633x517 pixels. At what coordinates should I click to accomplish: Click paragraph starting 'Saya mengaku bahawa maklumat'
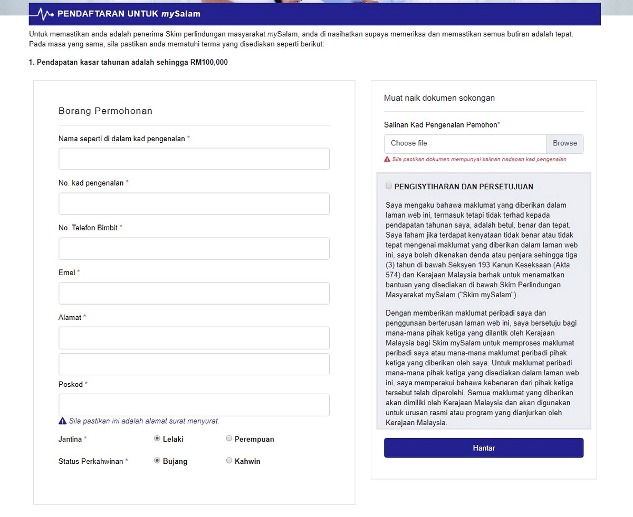(x=483, y=250)
